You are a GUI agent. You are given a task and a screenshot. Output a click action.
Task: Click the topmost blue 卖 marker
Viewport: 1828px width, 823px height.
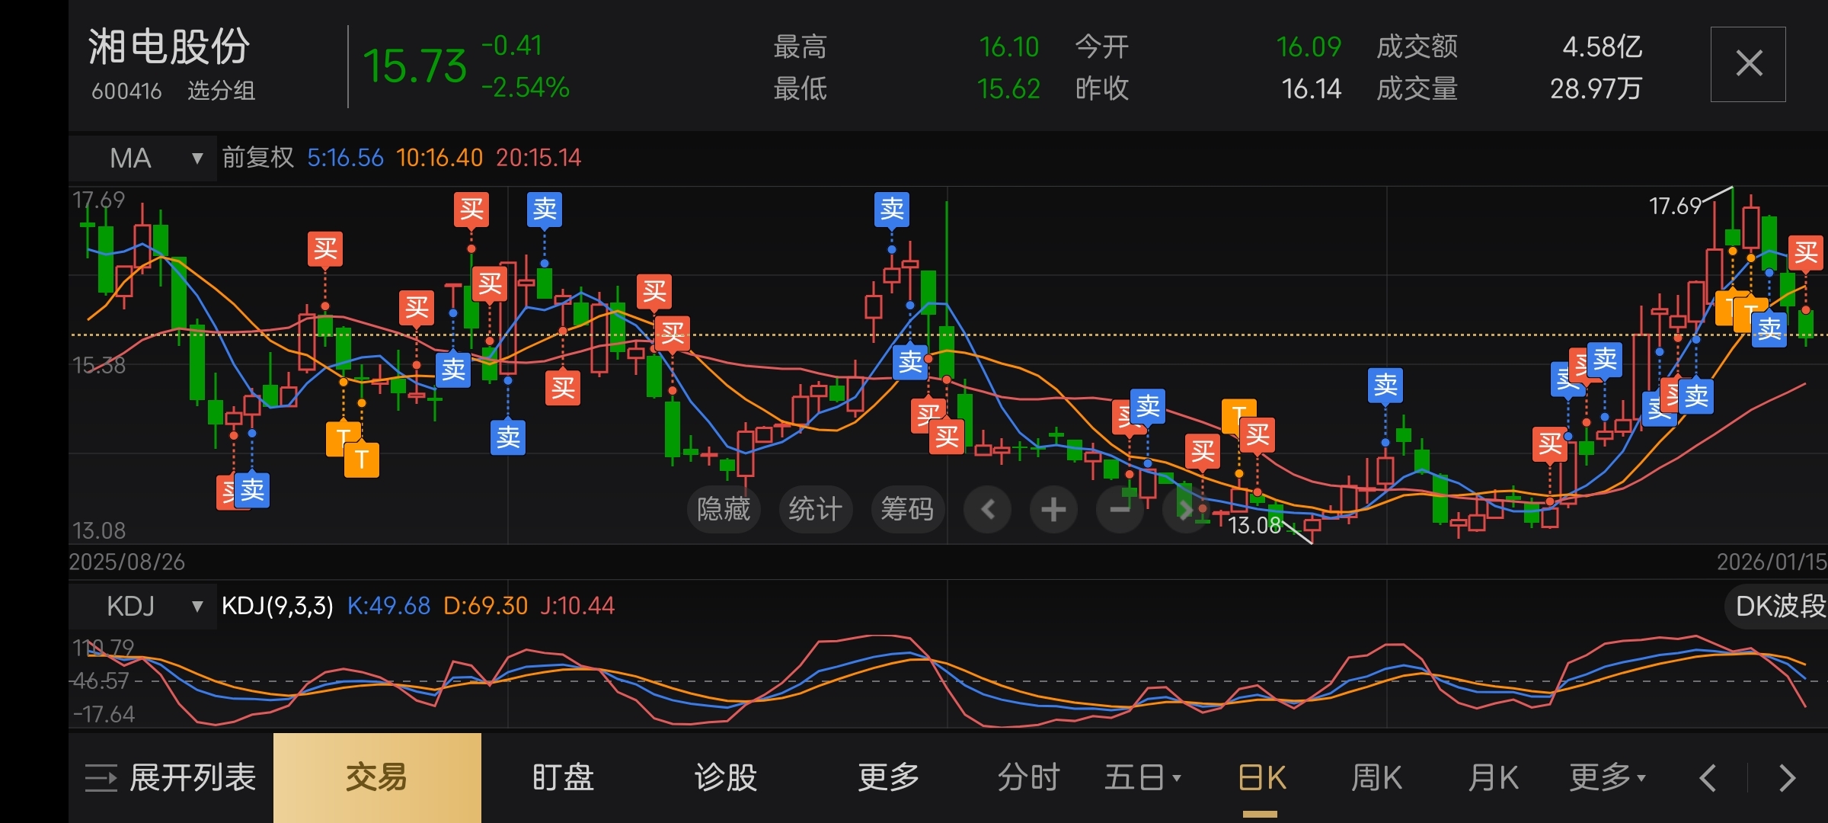[x=545, y=209]
